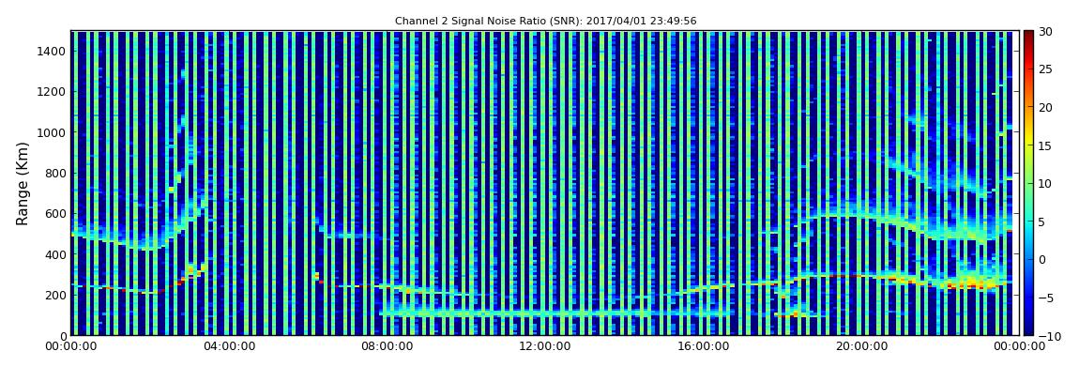Click the y-axis tick label 400
The height and width of the screenshot is (382, 1079).
pyautogui.click(x=55, y=254)
